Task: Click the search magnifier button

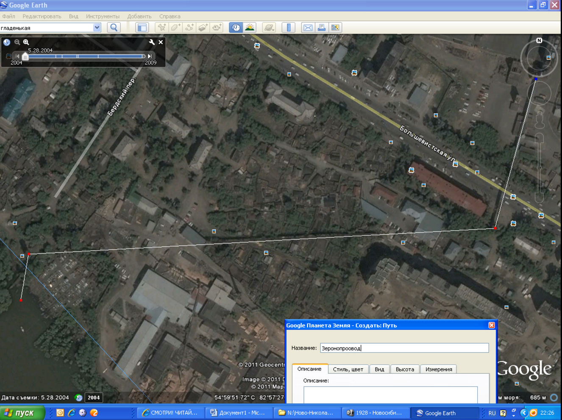Action: coord(114,28)
